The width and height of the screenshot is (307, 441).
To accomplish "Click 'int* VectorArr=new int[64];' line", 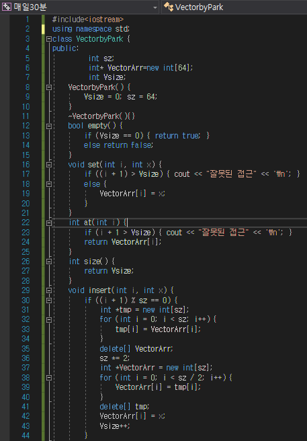I will pyautogui.click(x=141, y=68).
